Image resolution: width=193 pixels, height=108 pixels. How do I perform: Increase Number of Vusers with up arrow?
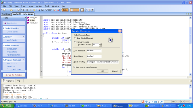tap(101, 44)
